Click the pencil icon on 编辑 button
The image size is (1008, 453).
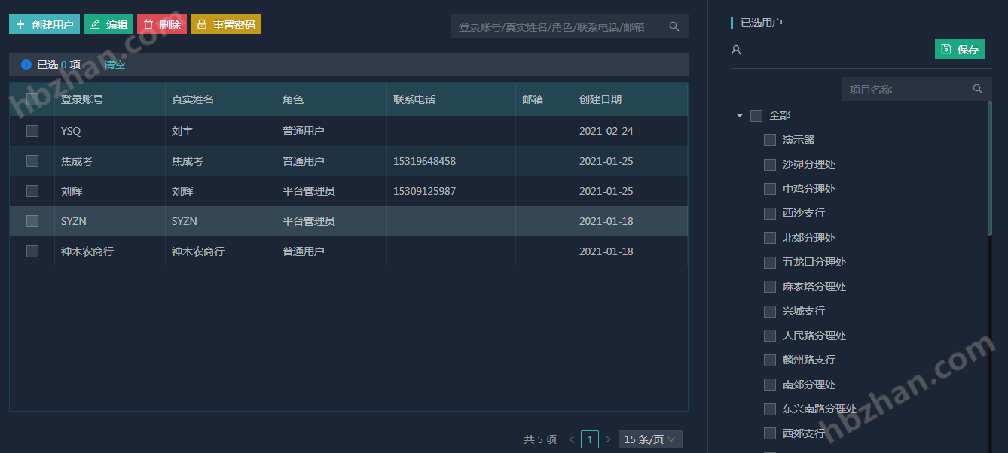95,24
